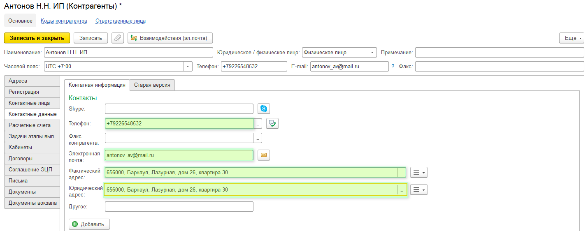
Task: Click into the Примечание input field
Action: tap(499, 53)
